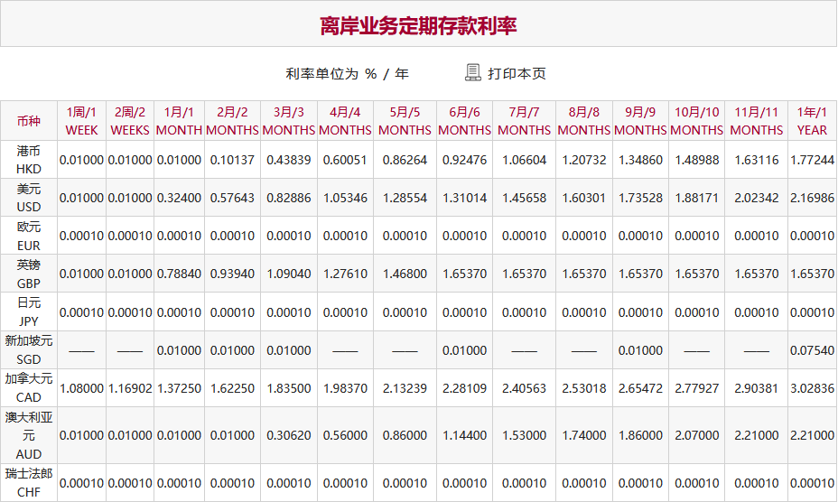Select the 日元 JPY row label

click(29, 311)
